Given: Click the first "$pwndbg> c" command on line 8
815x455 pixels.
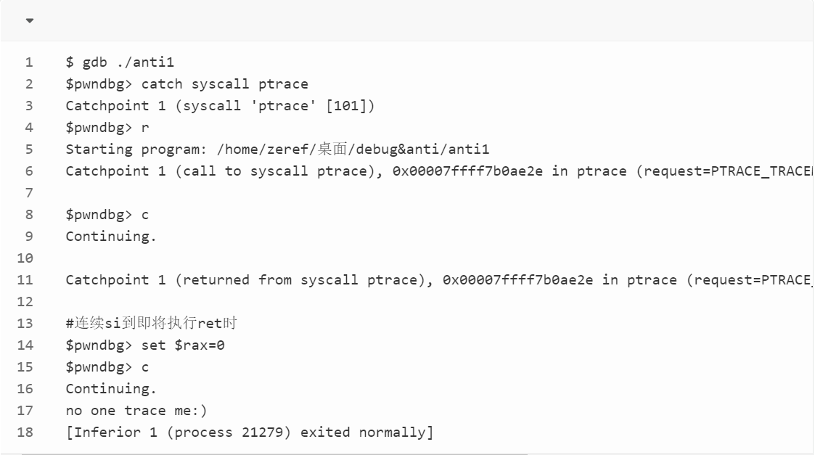Looking at the screenshot, I should coord(107,215).
